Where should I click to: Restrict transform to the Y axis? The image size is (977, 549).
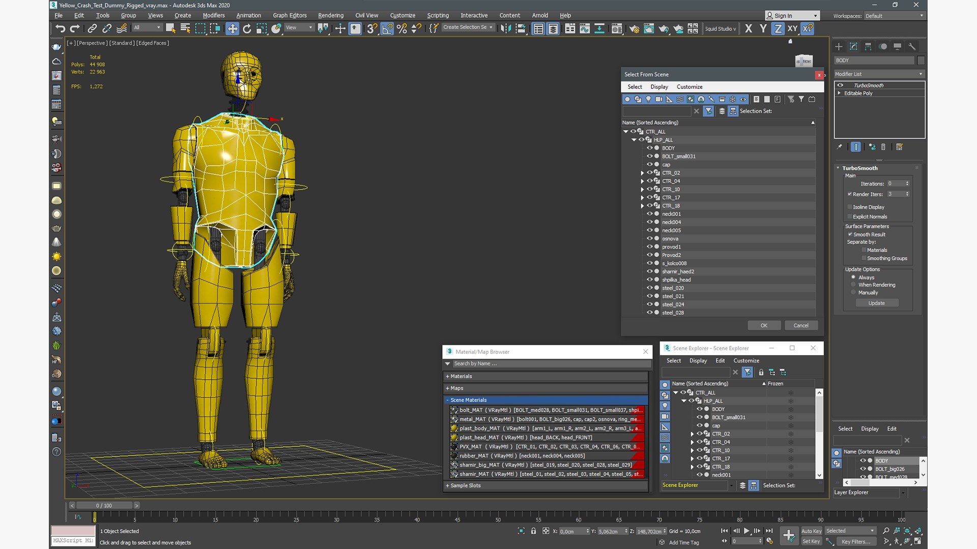(x=763, y=28)
